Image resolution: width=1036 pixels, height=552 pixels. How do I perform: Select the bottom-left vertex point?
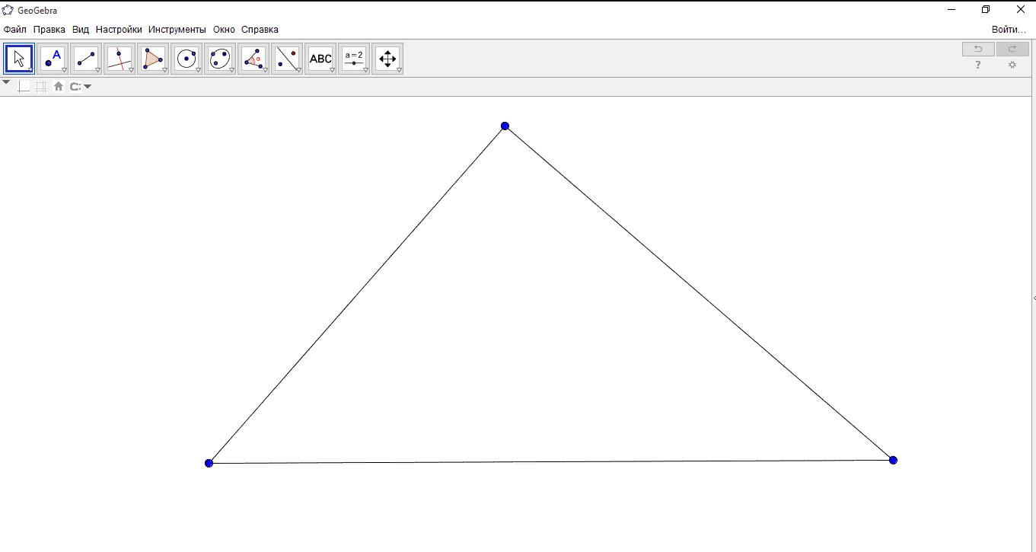click(x=209, y=463)
